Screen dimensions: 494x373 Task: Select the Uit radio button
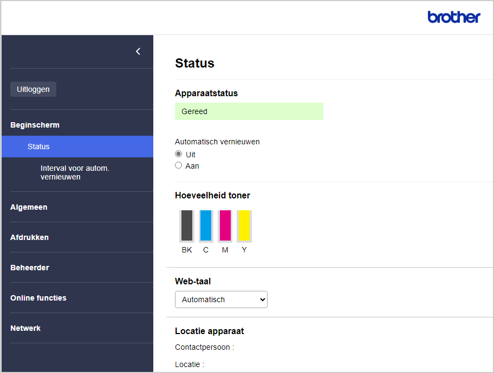[179, 154]
